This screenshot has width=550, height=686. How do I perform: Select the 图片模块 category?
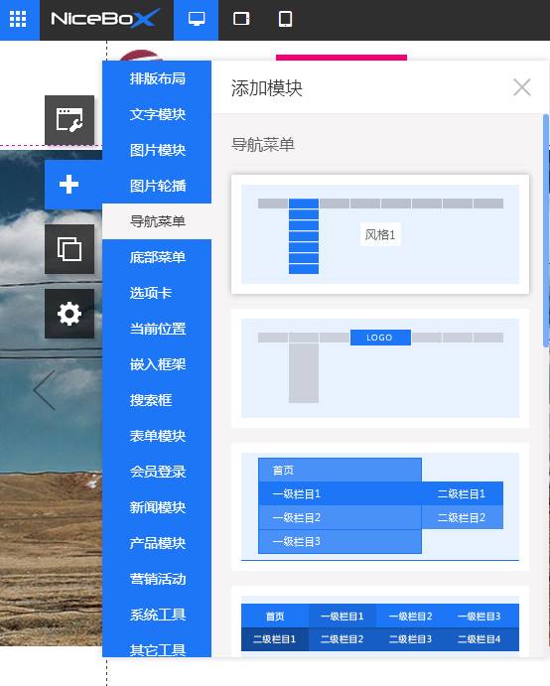pos(157,150)
